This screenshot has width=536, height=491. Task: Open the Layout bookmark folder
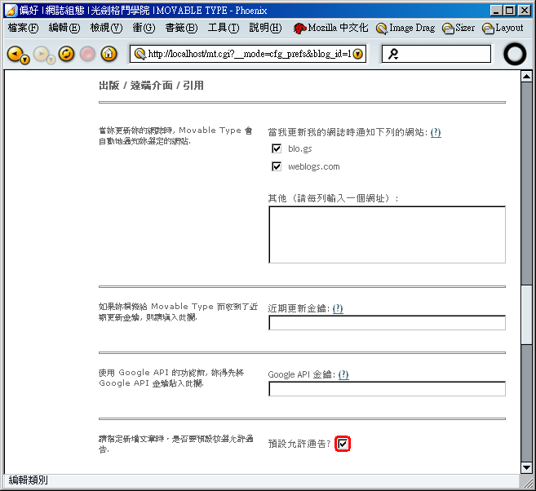[503, 28]
